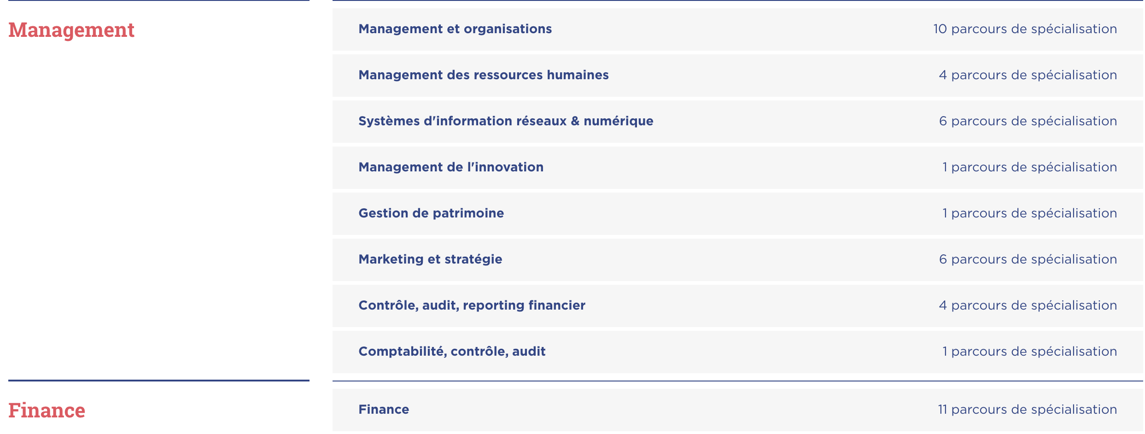Show 4 parcours for ressources humaines
1145x434 pixels.
(x=1027, y=75)
